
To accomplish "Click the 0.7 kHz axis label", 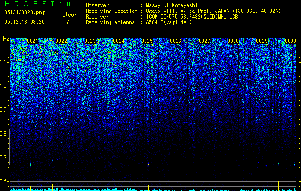I will click(4, 158).
